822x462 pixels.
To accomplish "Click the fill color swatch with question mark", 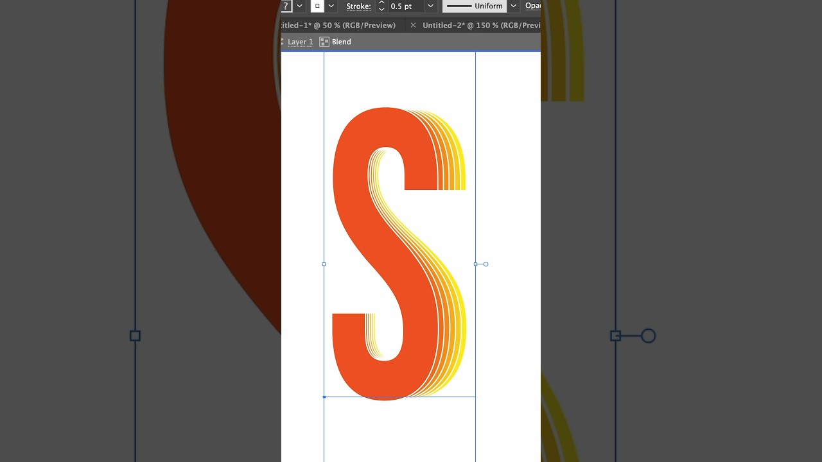I will point(286,6).
